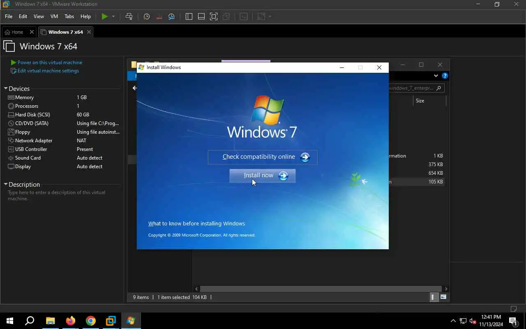Select the Hard Disk (SCSI) device
The width and height of the screenshot is (526, 329).
64,115
